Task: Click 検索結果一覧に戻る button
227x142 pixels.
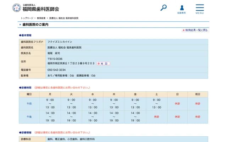Action: 195,30
